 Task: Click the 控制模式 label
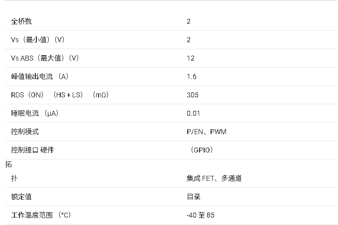tap(25, 132)
